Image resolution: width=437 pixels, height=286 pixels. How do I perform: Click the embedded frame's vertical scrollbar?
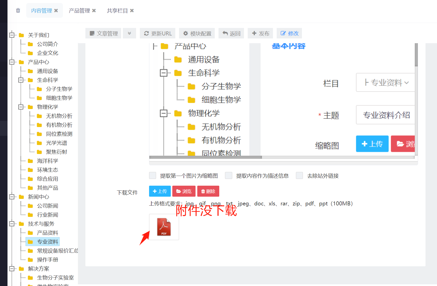point(416,55)
